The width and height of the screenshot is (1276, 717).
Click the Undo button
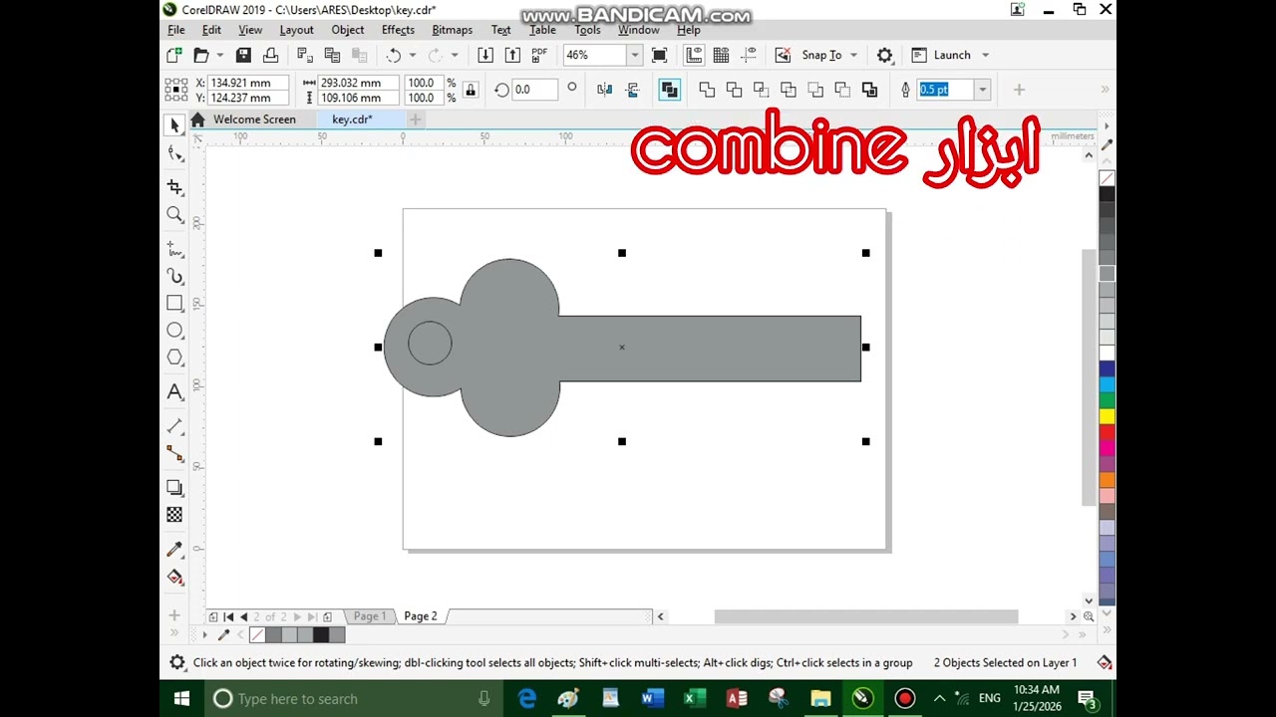click(394, 56)
